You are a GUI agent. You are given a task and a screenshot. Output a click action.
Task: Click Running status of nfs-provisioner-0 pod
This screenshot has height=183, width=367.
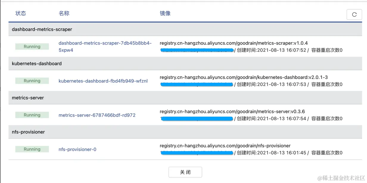(32, 149)
